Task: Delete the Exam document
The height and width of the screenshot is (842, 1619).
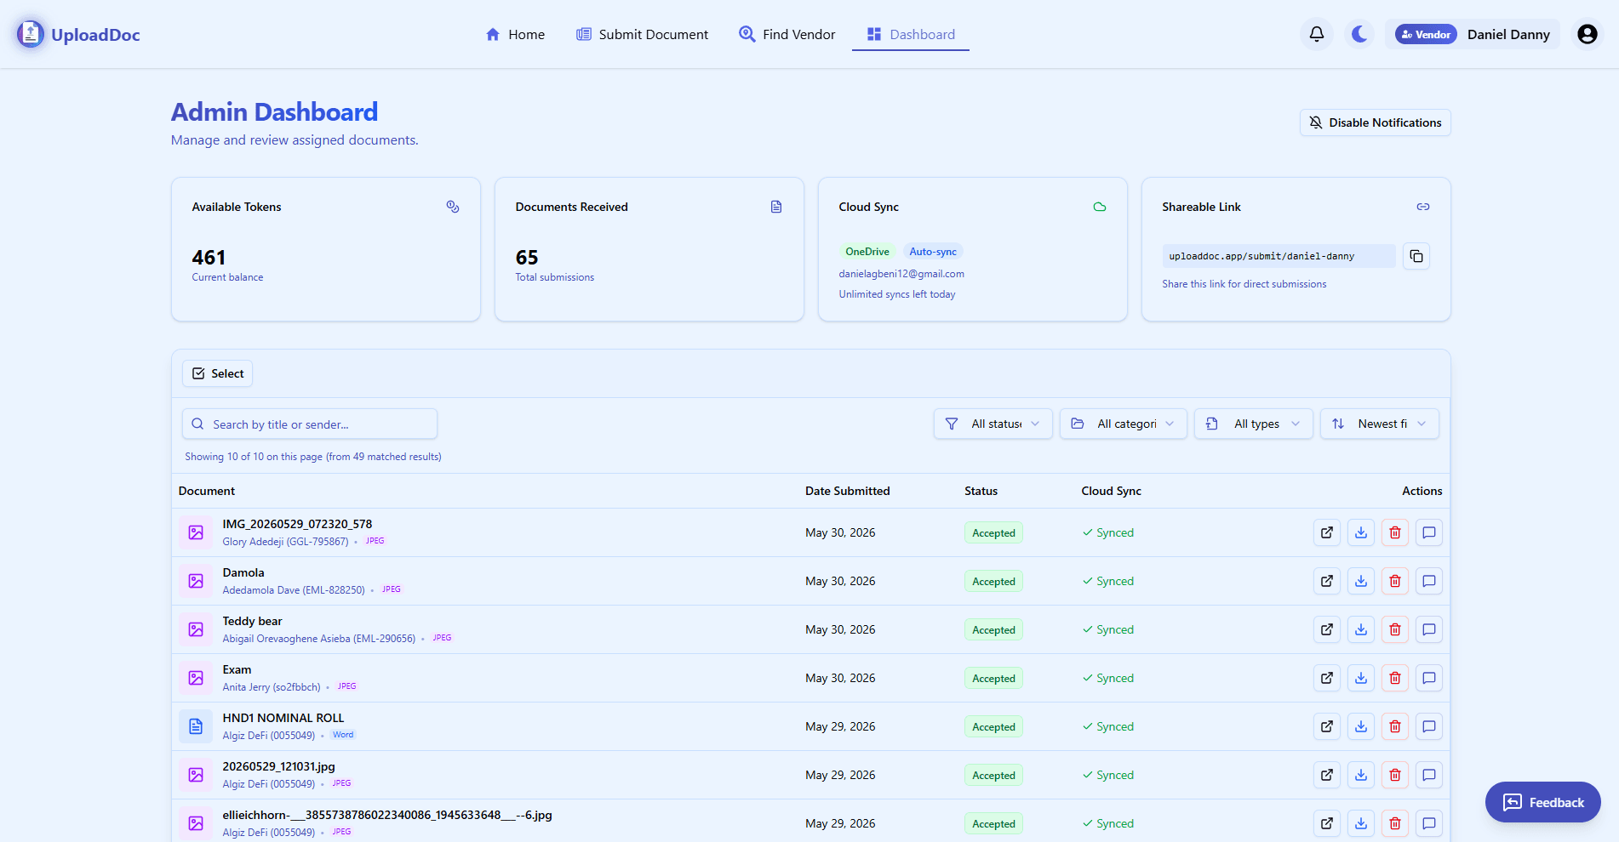Action: pos(1395,678)
